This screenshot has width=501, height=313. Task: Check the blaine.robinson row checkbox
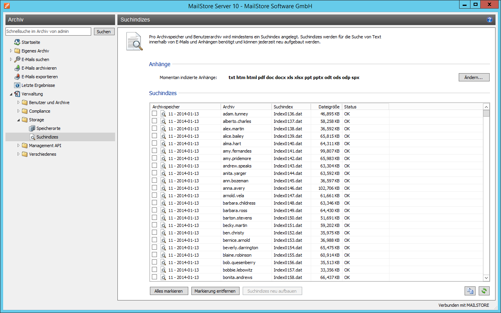point(155,255)
